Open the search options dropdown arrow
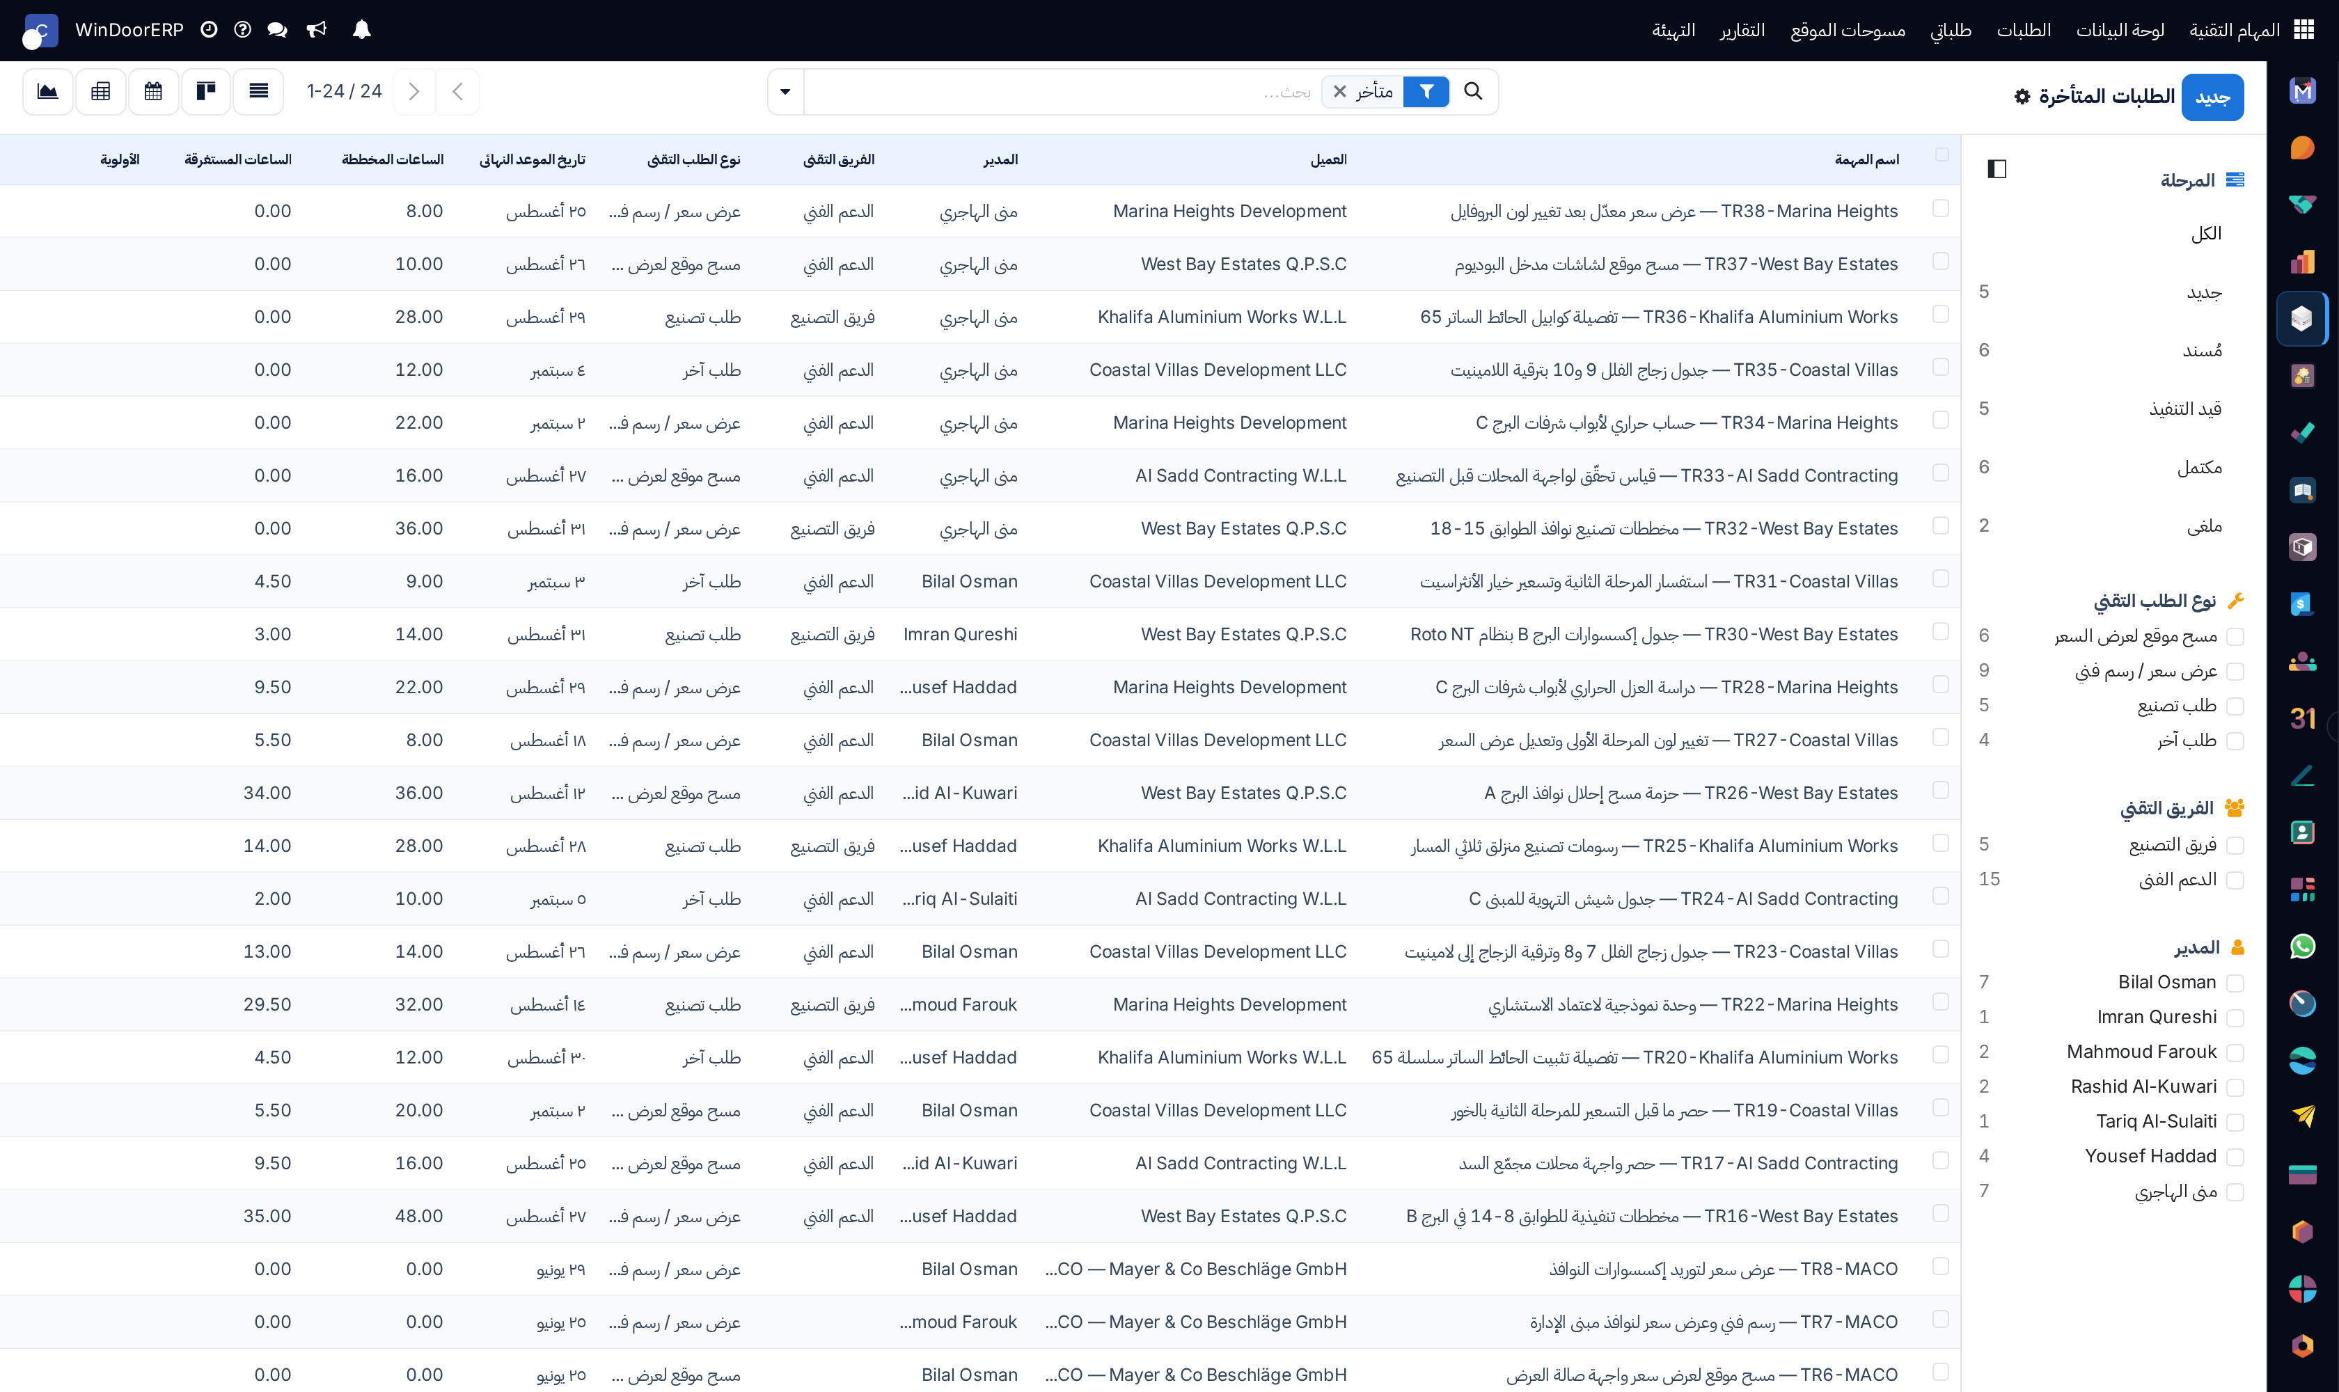The width and height of the screenshot is (2339, 1392). coord(785,91)
